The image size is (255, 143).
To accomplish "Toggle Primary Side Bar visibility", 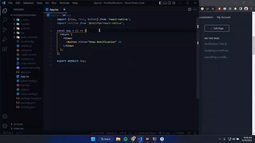I will [x=161, y=3].
